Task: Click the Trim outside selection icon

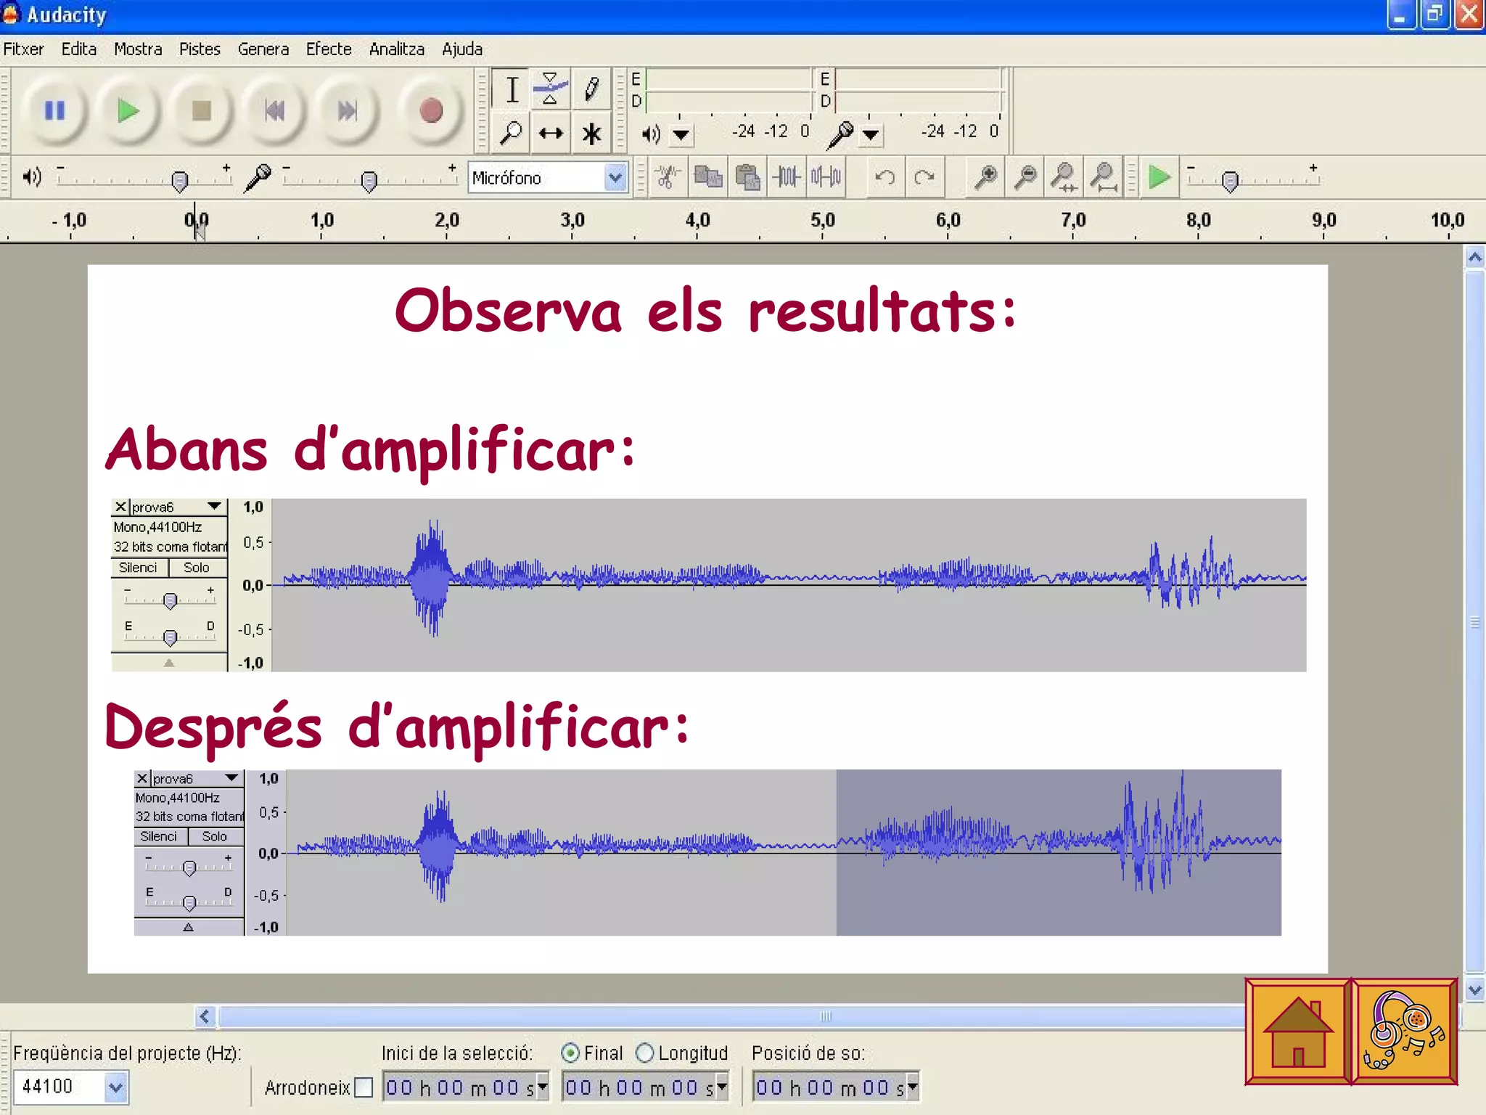Action: tap(787, 176)
